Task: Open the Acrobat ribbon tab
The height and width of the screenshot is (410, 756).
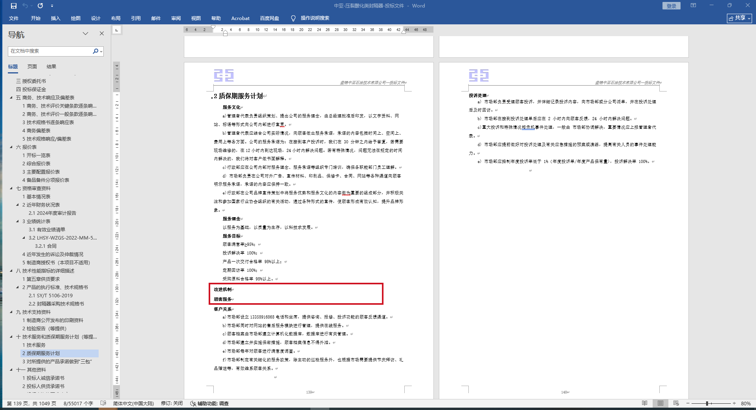Action: (240, 18)
